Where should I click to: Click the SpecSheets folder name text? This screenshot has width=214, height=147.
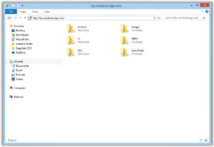pyautogui.click(x=138, y=50)
